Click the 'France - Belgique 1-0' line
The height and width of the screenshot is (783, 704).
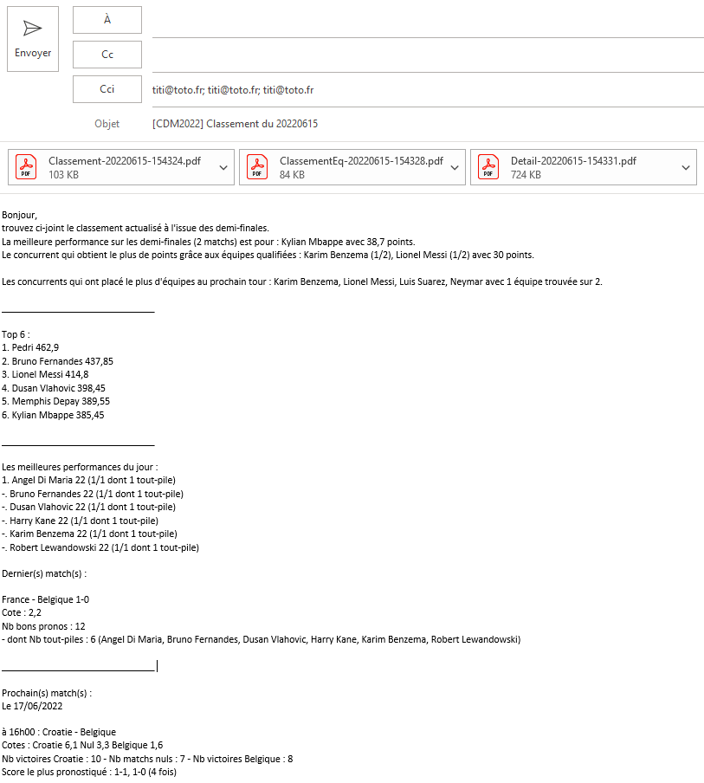click(45, 599)
